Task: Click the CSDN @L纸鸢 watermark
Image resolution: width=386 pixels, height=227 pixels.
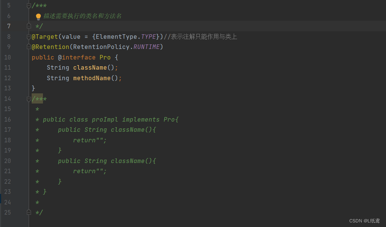Action: coord(364,221)
